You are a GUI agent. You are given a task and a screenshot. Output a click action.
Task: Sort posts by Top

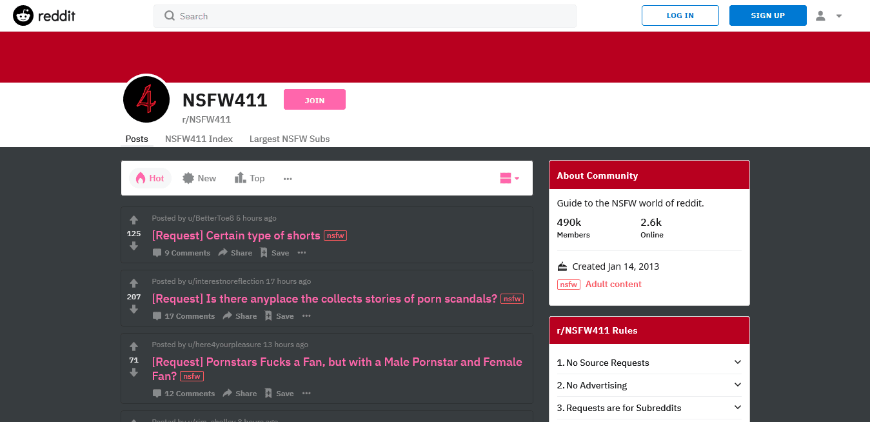[x=250, y=178]
